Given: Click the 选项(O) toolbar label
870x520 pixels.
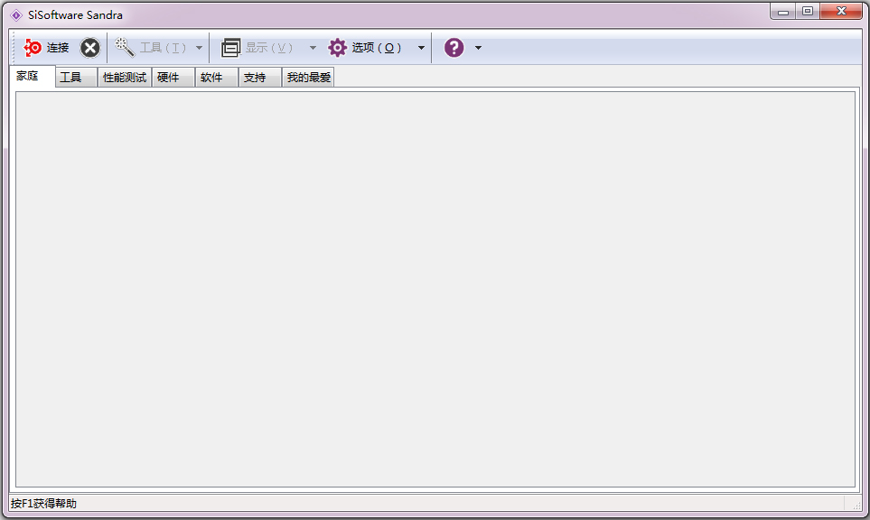Looking at the screenshot, I should click(376, 48).
